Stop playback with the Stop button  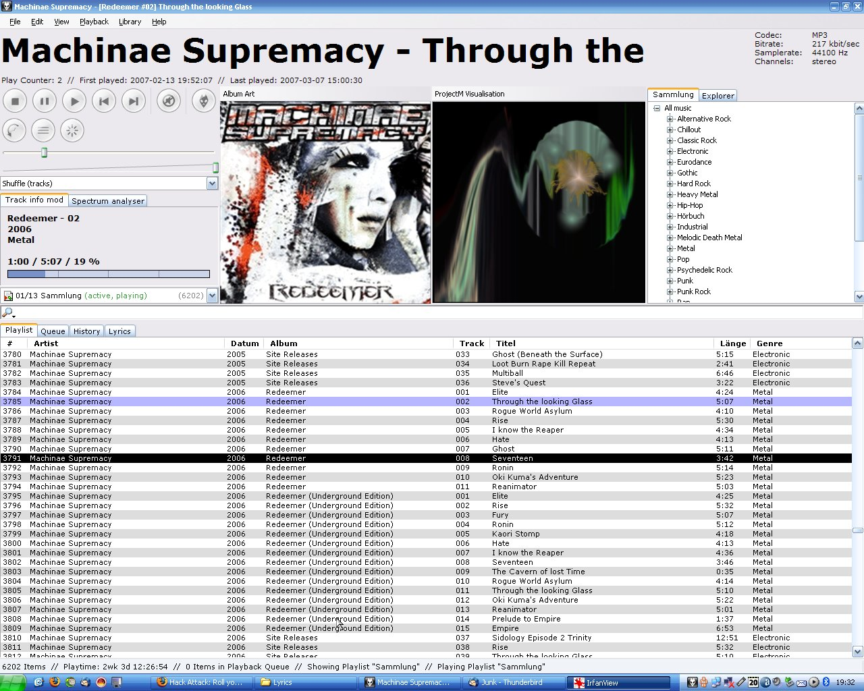pos(15,101)
